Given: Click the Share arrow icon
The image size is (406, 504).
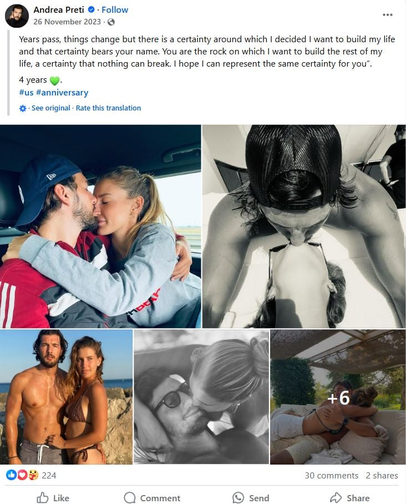Looking at the screenshot, I should coord(336,497).
